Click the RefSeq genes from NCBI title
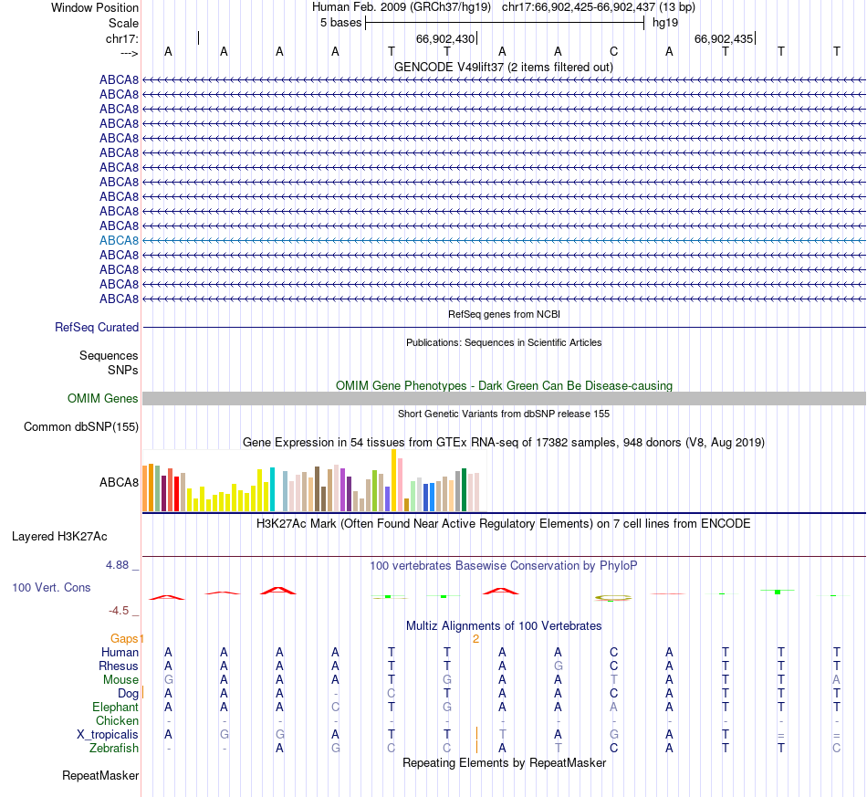This screenshot has width=867, height=797. (x=504, y=314)
